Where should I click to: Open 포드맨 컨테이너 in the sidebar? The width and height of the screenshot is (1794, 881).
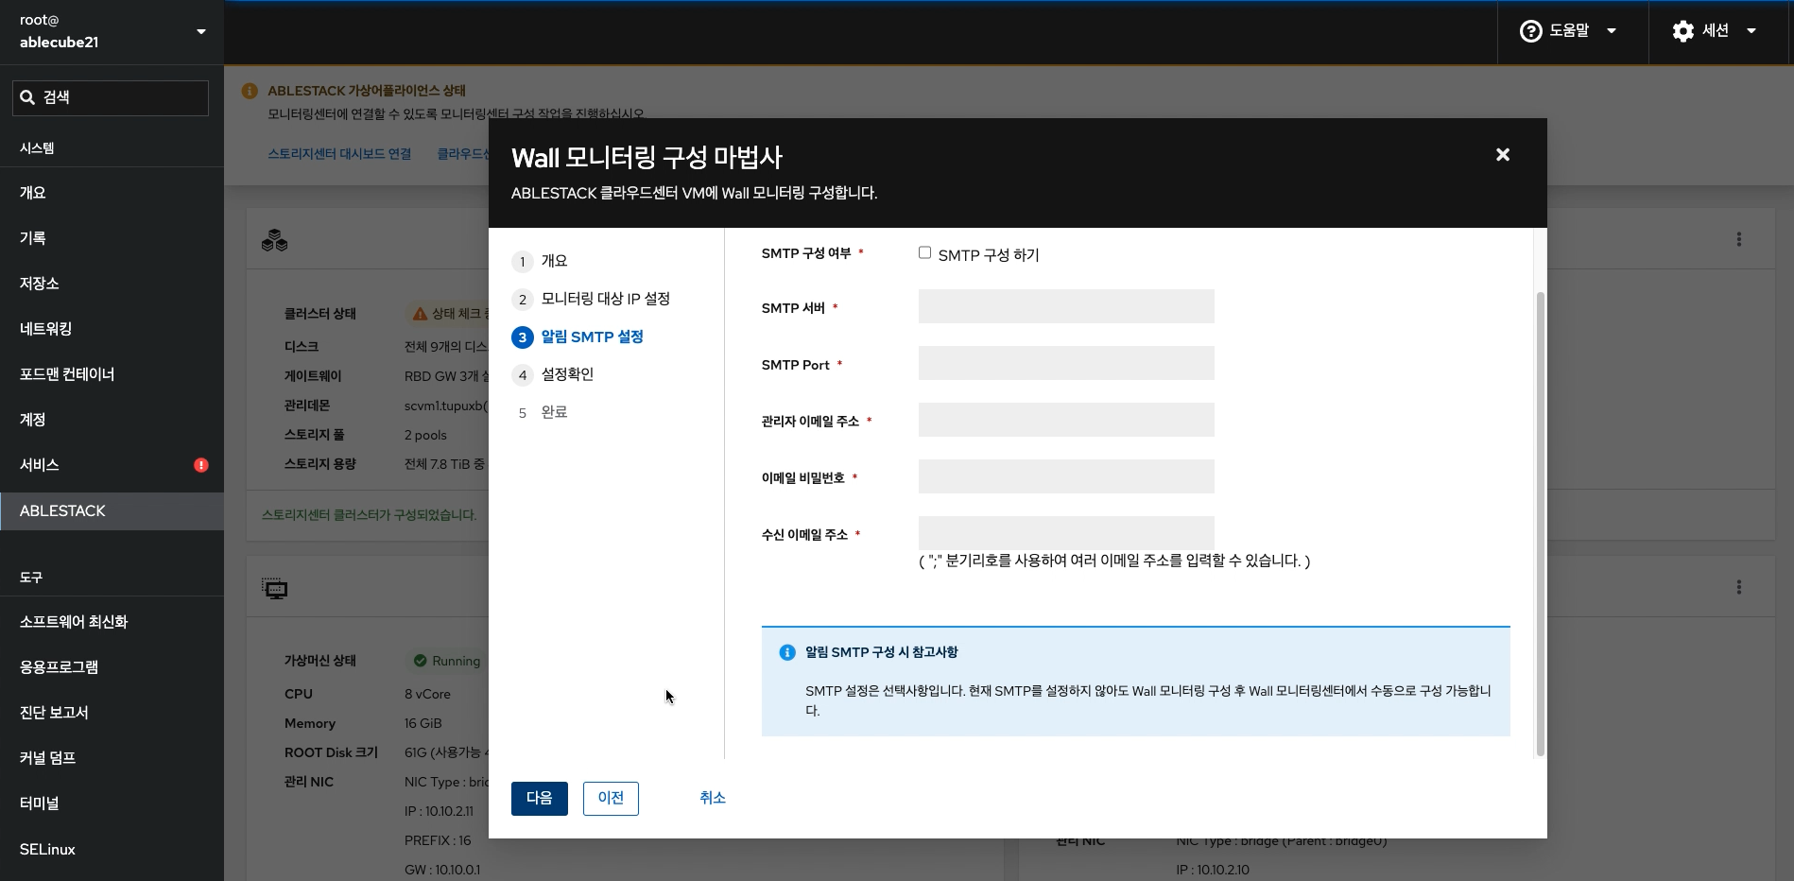click(112, 374)
